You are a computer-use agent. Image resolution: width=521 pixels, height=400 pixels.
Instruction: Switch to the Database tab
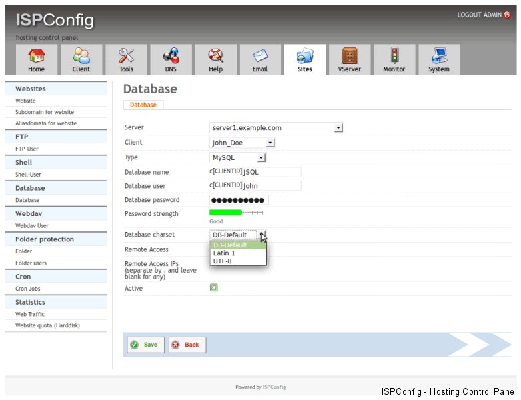[143, 105]
